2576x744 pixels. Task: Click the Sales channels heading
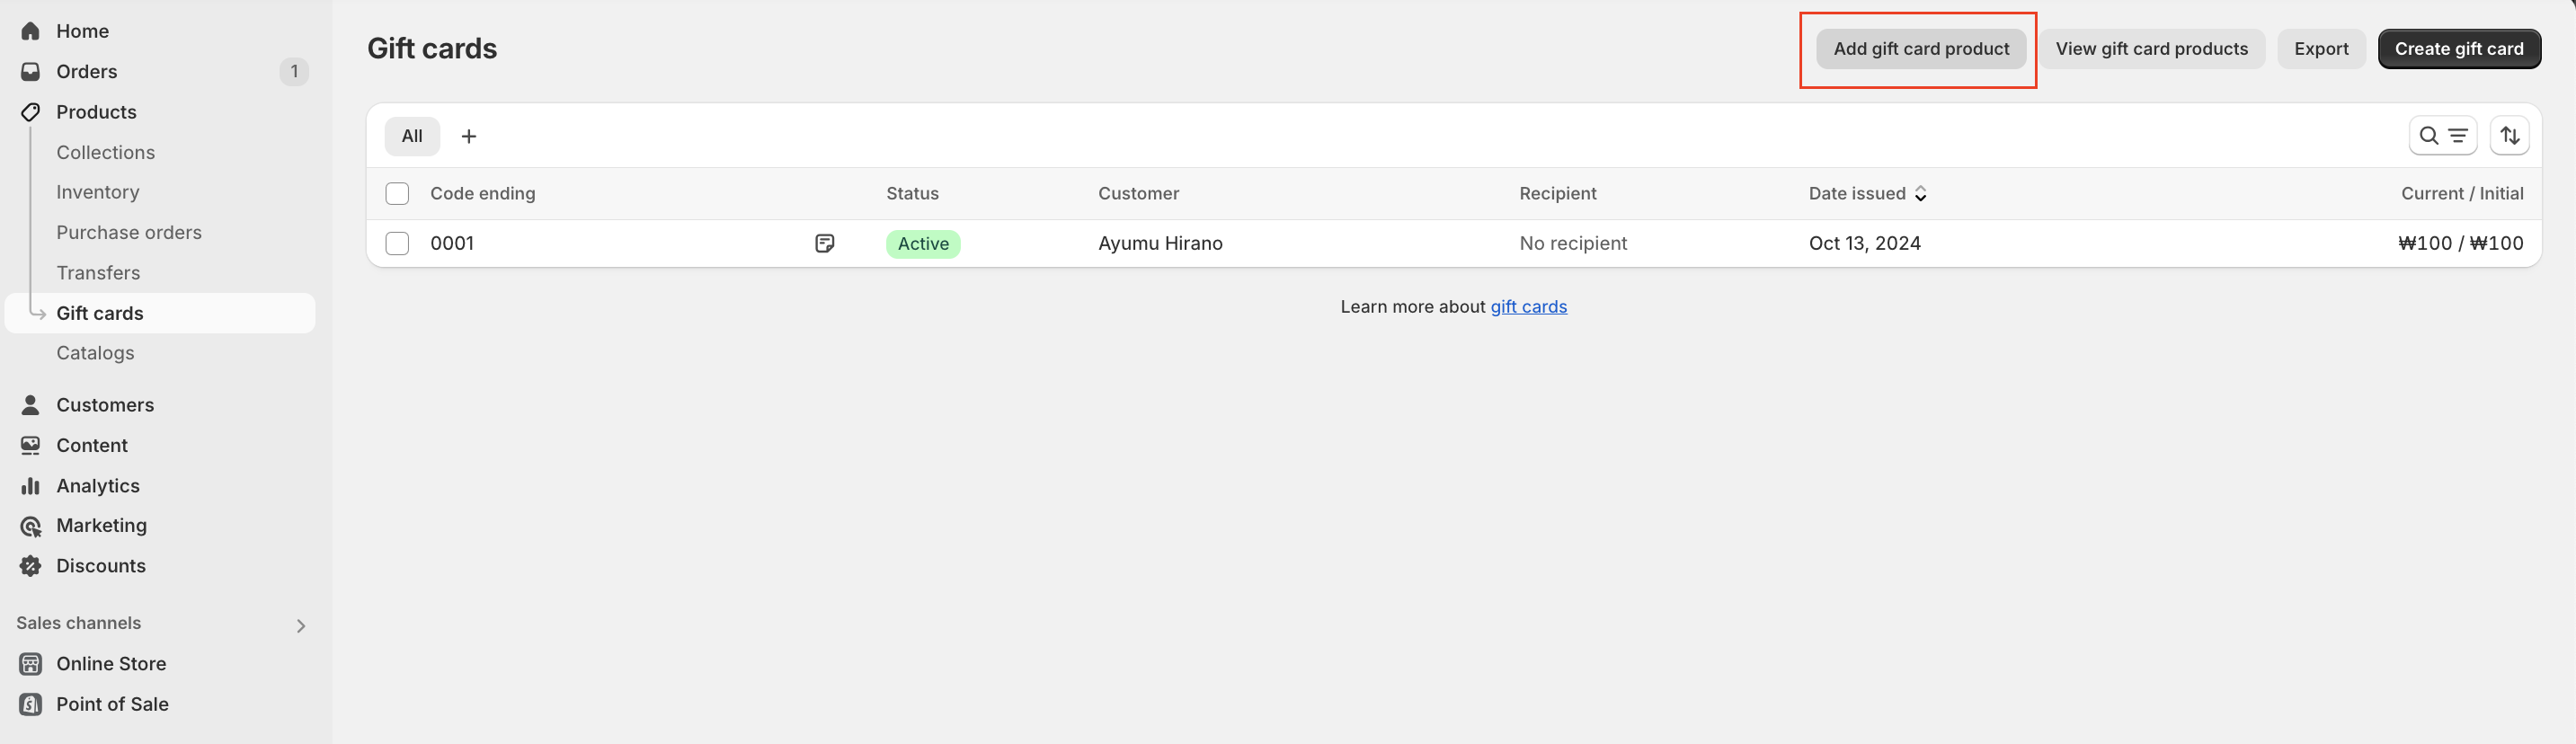point(79,623)
